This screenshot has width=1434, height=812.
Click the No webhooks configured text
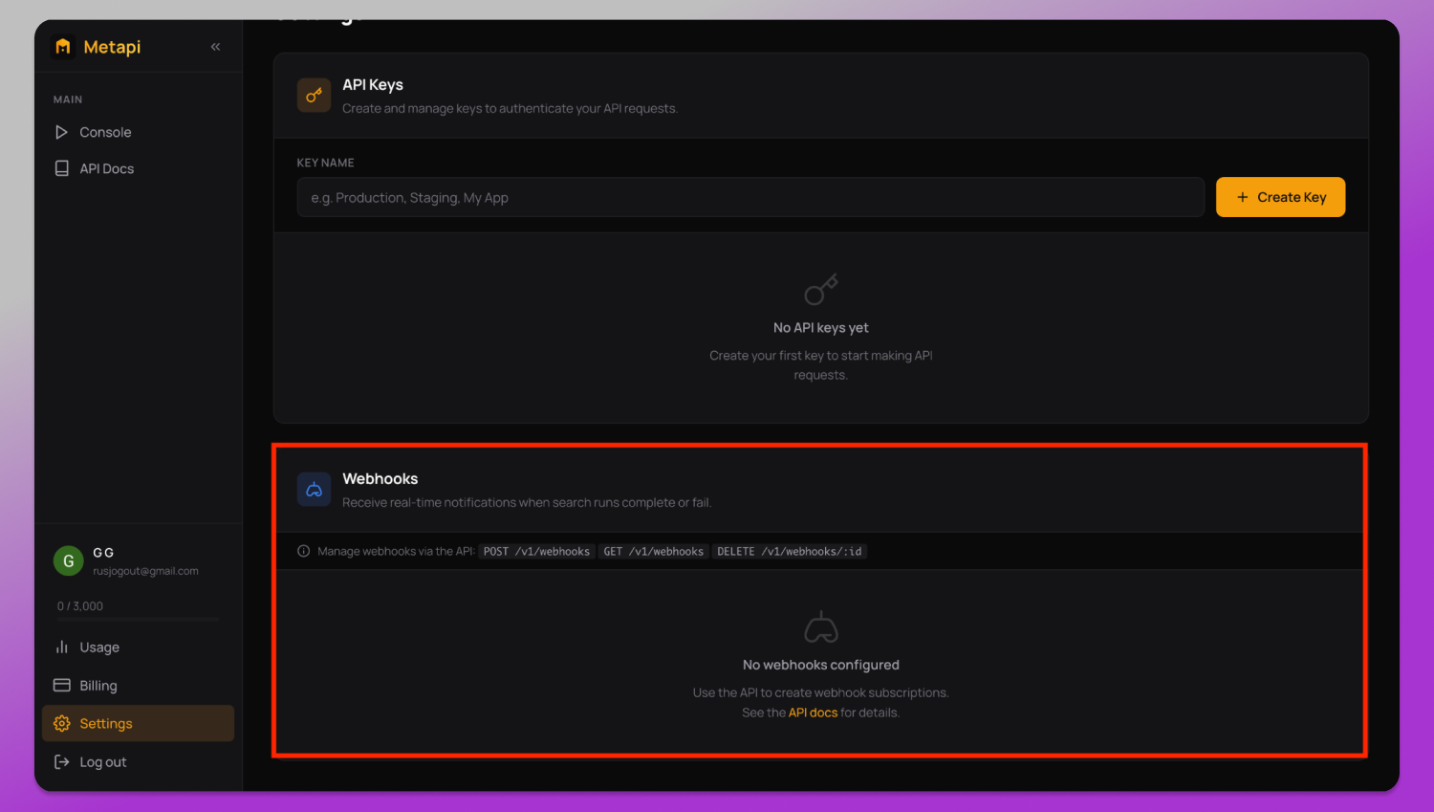point(821,665)
